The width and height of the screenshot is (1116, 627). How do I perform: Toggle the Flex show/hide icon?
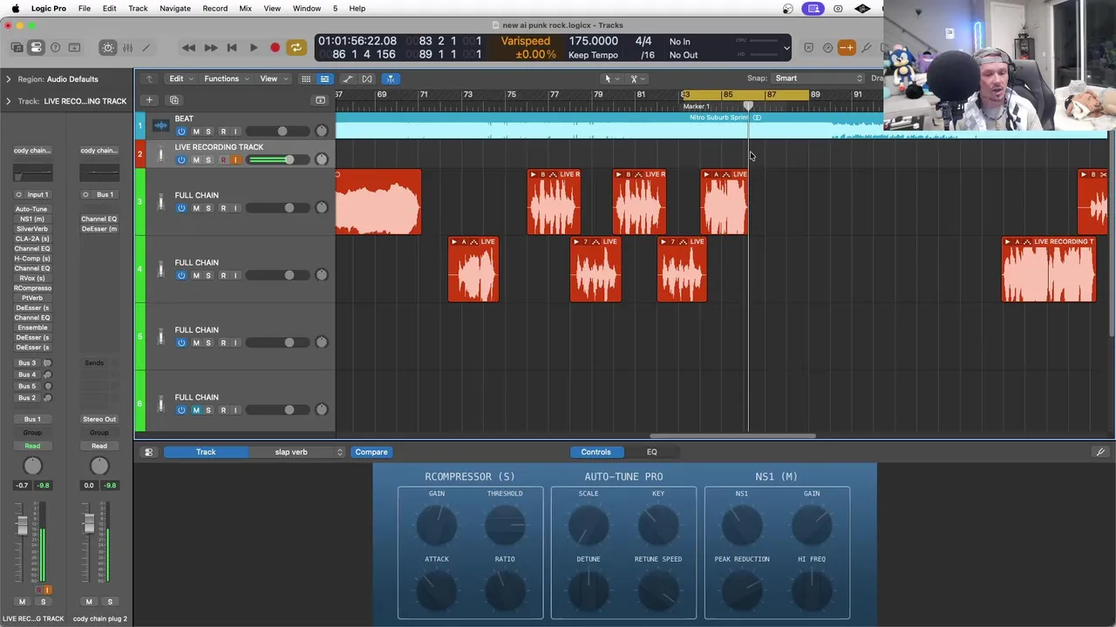coord(367,78)
